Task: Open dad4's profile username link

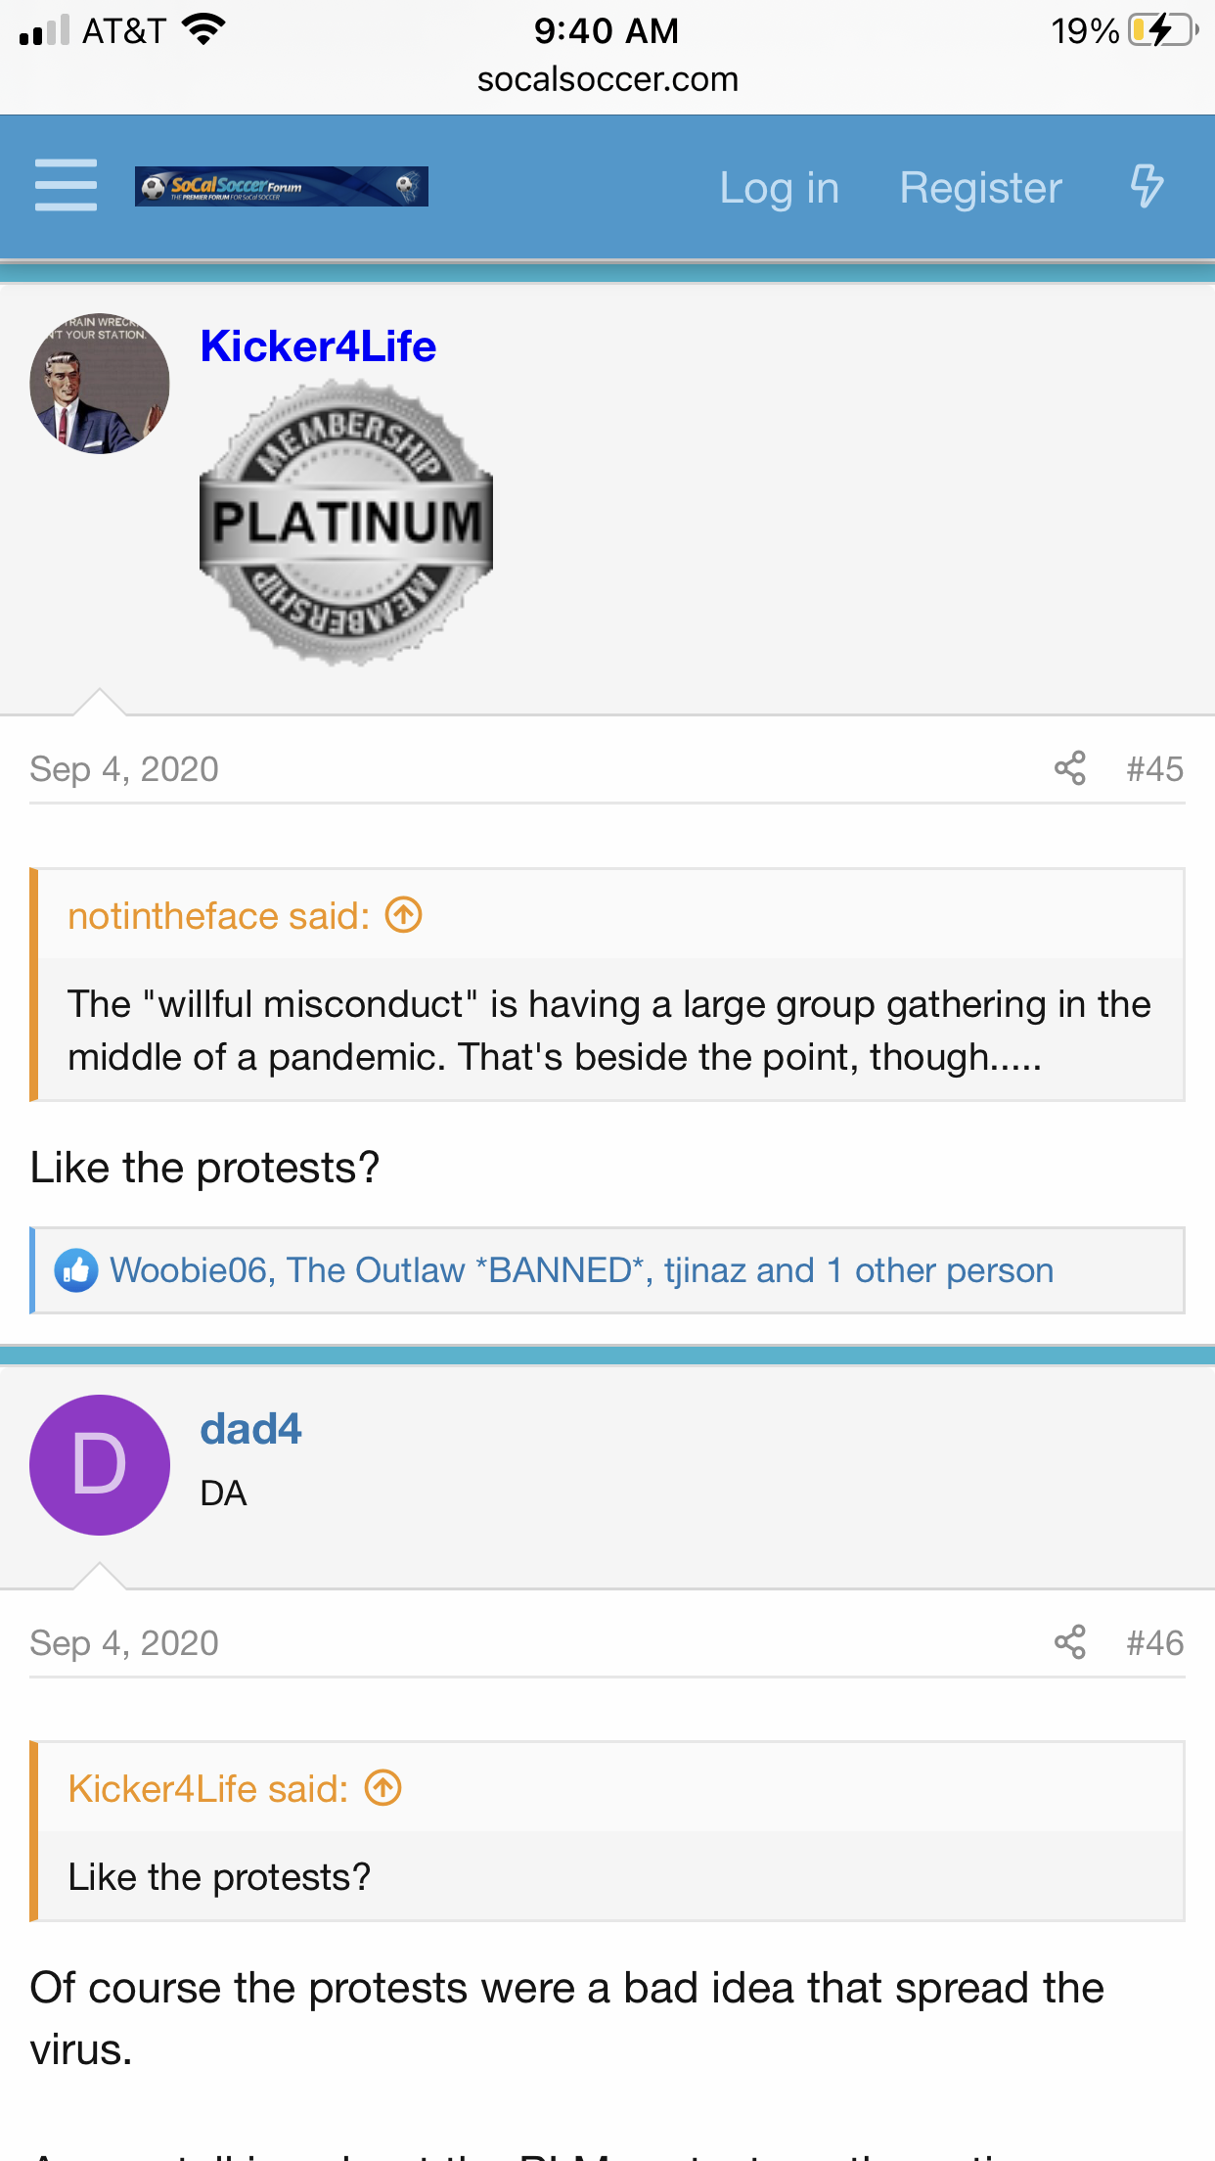Action: 250,1429
